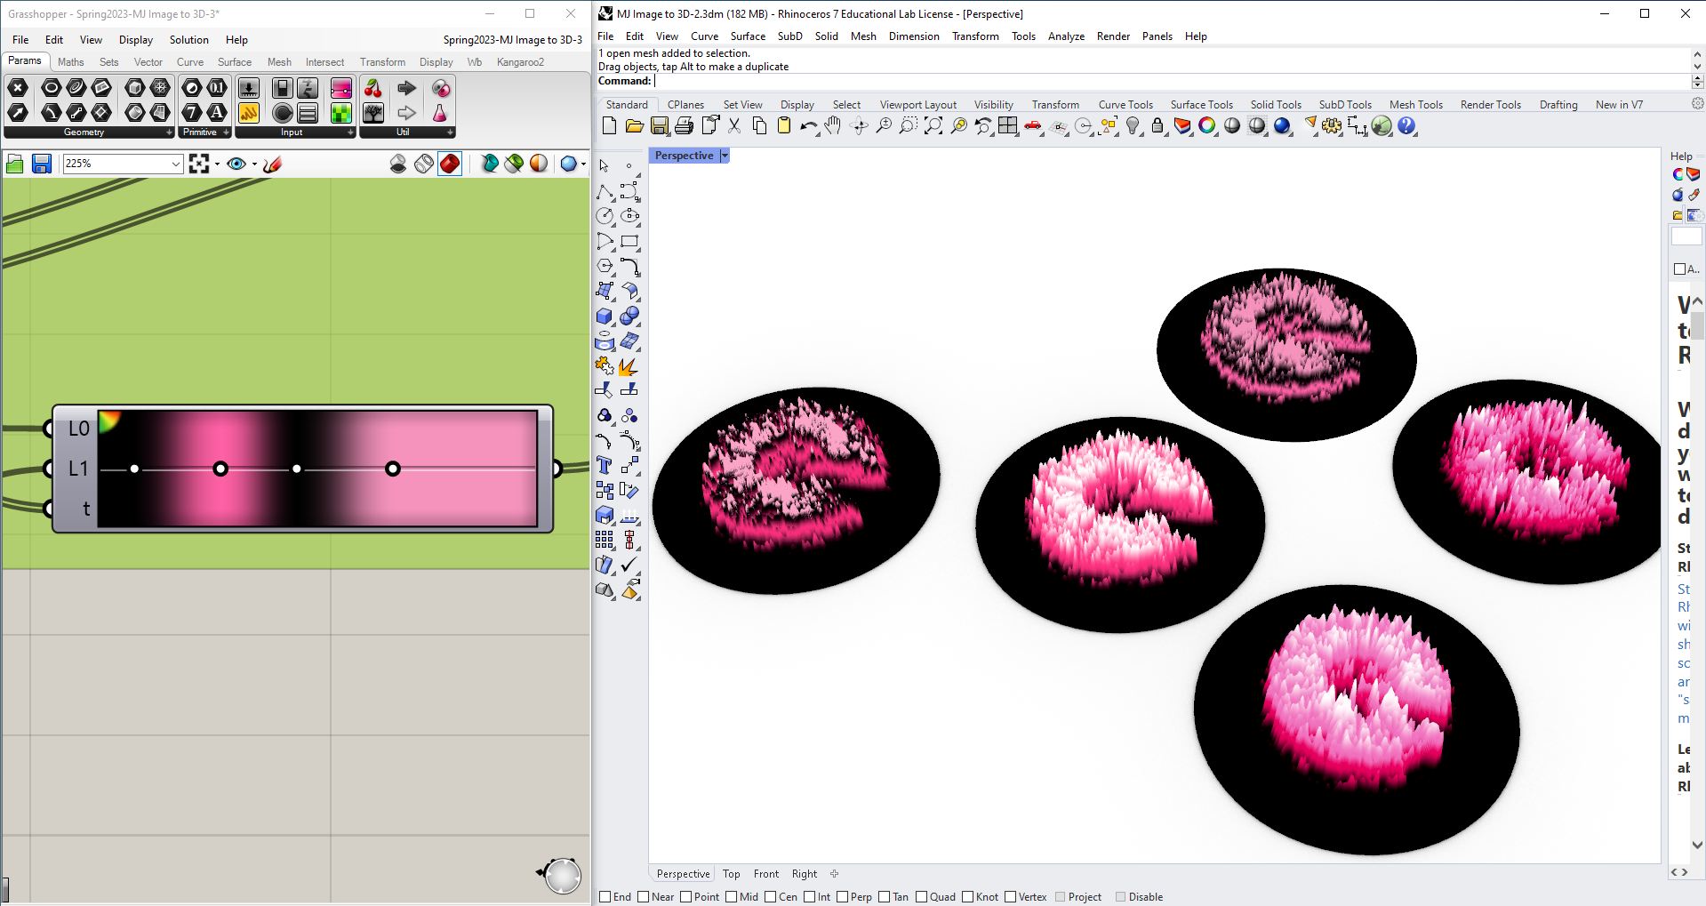The height and width of the screenshot is (906, 1706).
Task: Expand the Input panel in Grasshopper
Action: 350,132
